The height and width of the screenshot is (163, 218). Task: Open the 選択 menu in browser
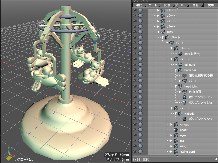pyautogui.click(x=139, y=5)
